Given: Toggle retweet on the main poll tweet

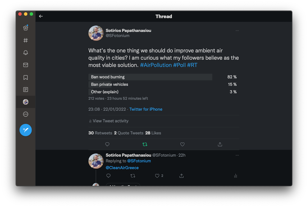Looking at the screenshot, I should pos(145,144).
